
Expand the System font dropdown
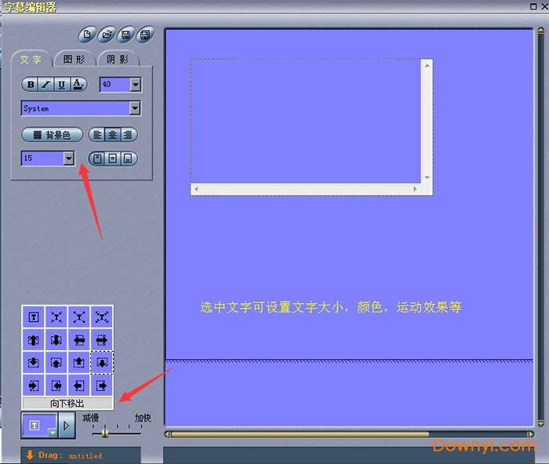click(x=135, y=108)
